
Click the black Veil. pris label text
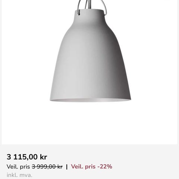tap(18, 167)
